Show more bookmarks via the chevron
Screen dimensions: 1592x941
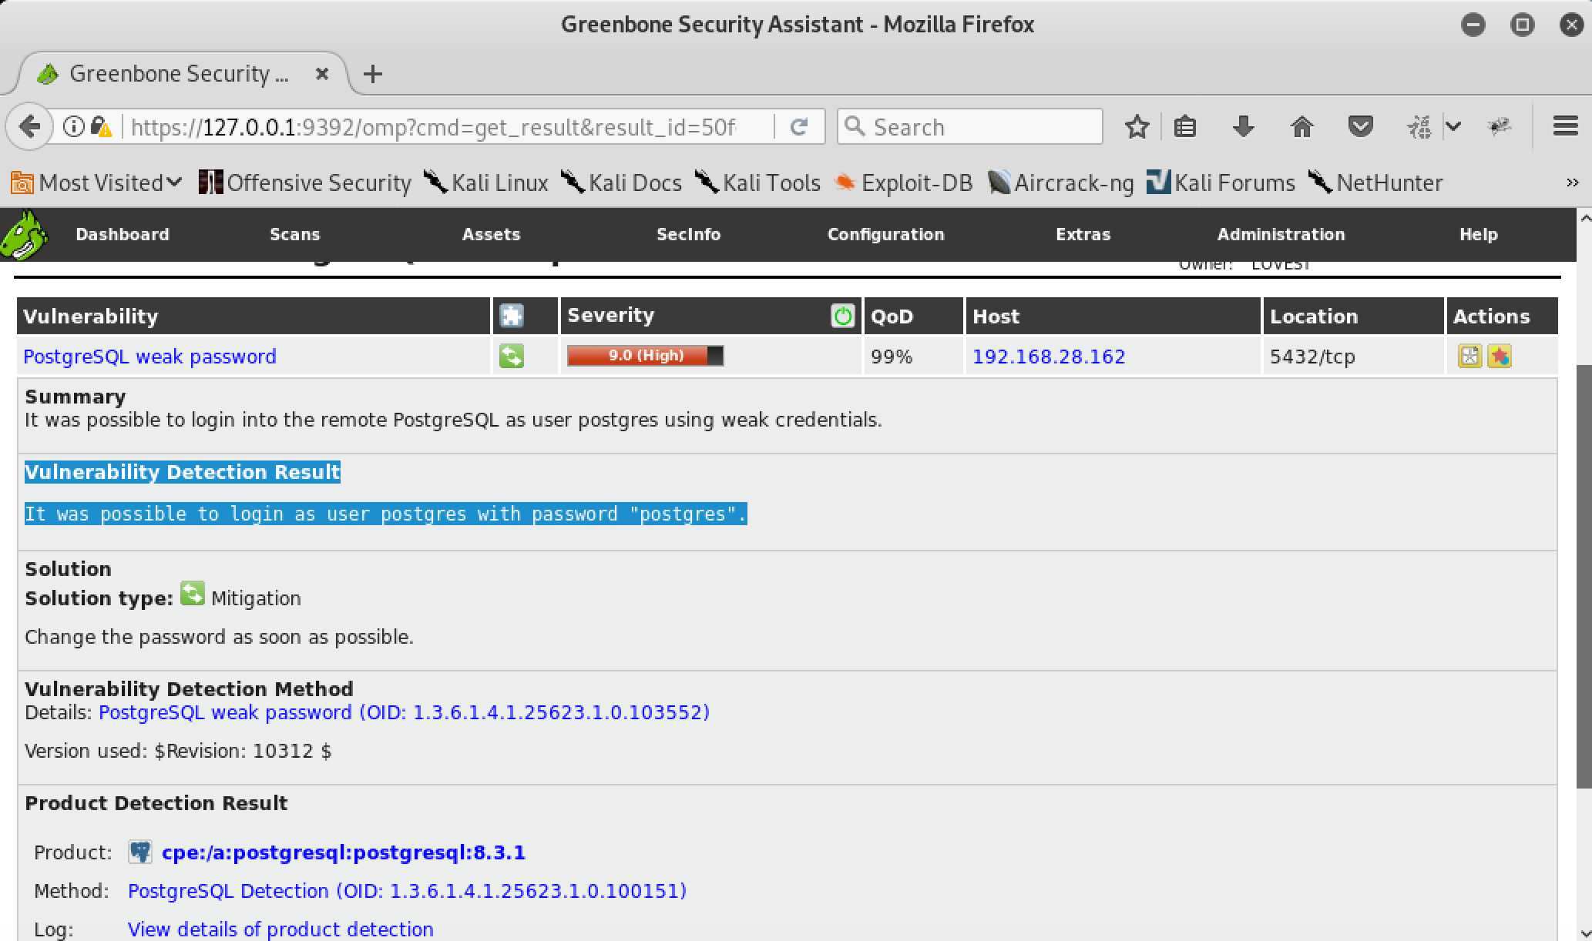pos(1572,183)
